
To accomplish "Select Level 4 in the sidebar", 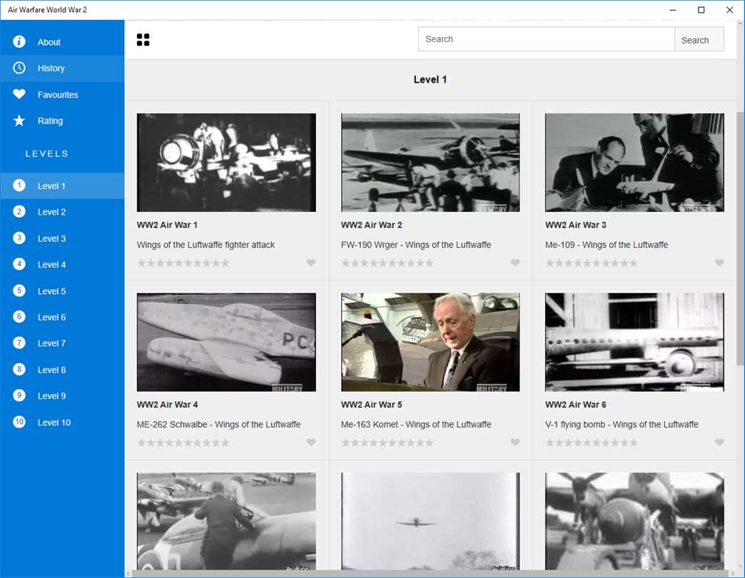I will [x=62, y=265].
